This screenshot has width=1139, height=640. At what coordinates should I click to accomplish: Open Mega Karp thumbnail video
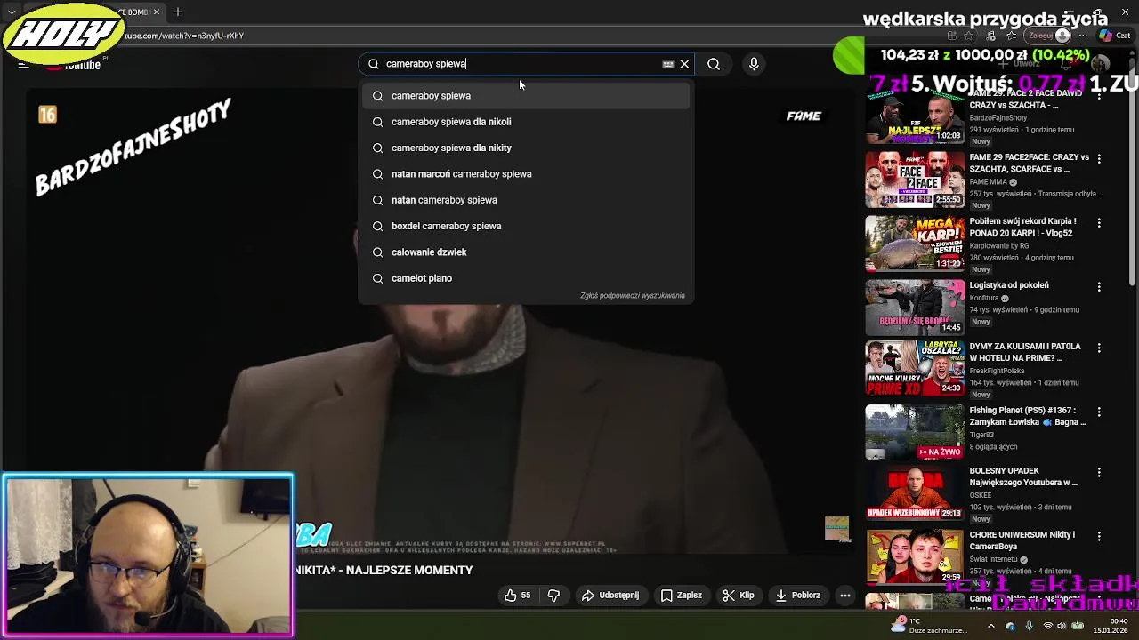915,244
